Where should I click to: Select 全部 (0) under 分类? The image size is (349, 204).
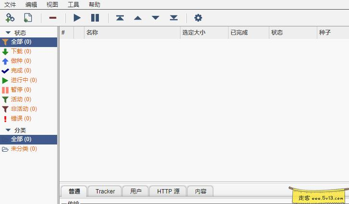pyautogui.click(x=28, y=139)
